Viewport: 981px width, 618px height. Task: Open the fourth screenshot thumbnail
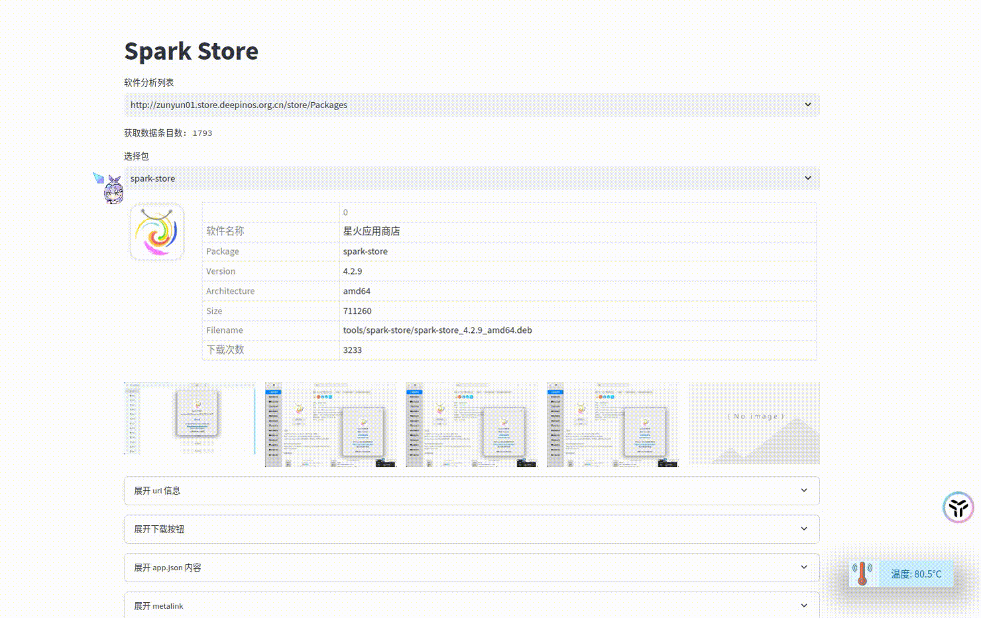tap(613, 424)
